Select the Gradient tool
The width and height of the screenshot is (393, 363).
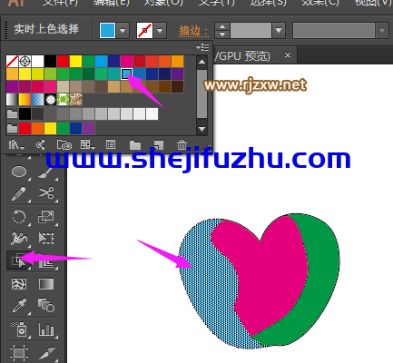point(46,284)
